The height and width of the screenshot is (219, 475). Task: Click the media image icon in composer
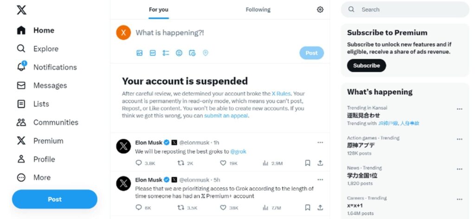[139, 53]
